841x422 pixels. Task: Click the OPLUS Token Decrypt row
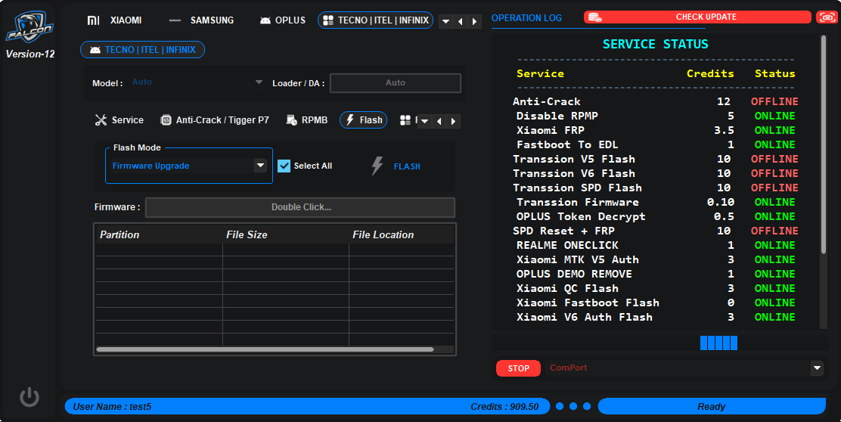[x=656, y=216]
